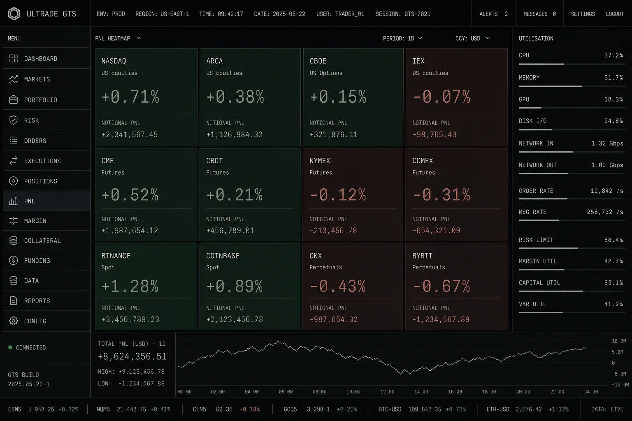Open the Orders menu item
The image size is (632, 421).
[x=46, y=141]
